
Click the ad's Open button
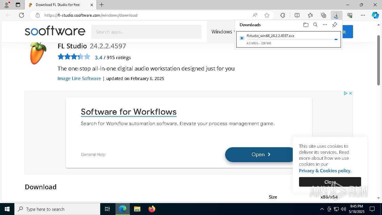pyautogui.click(x=259, y=154)
